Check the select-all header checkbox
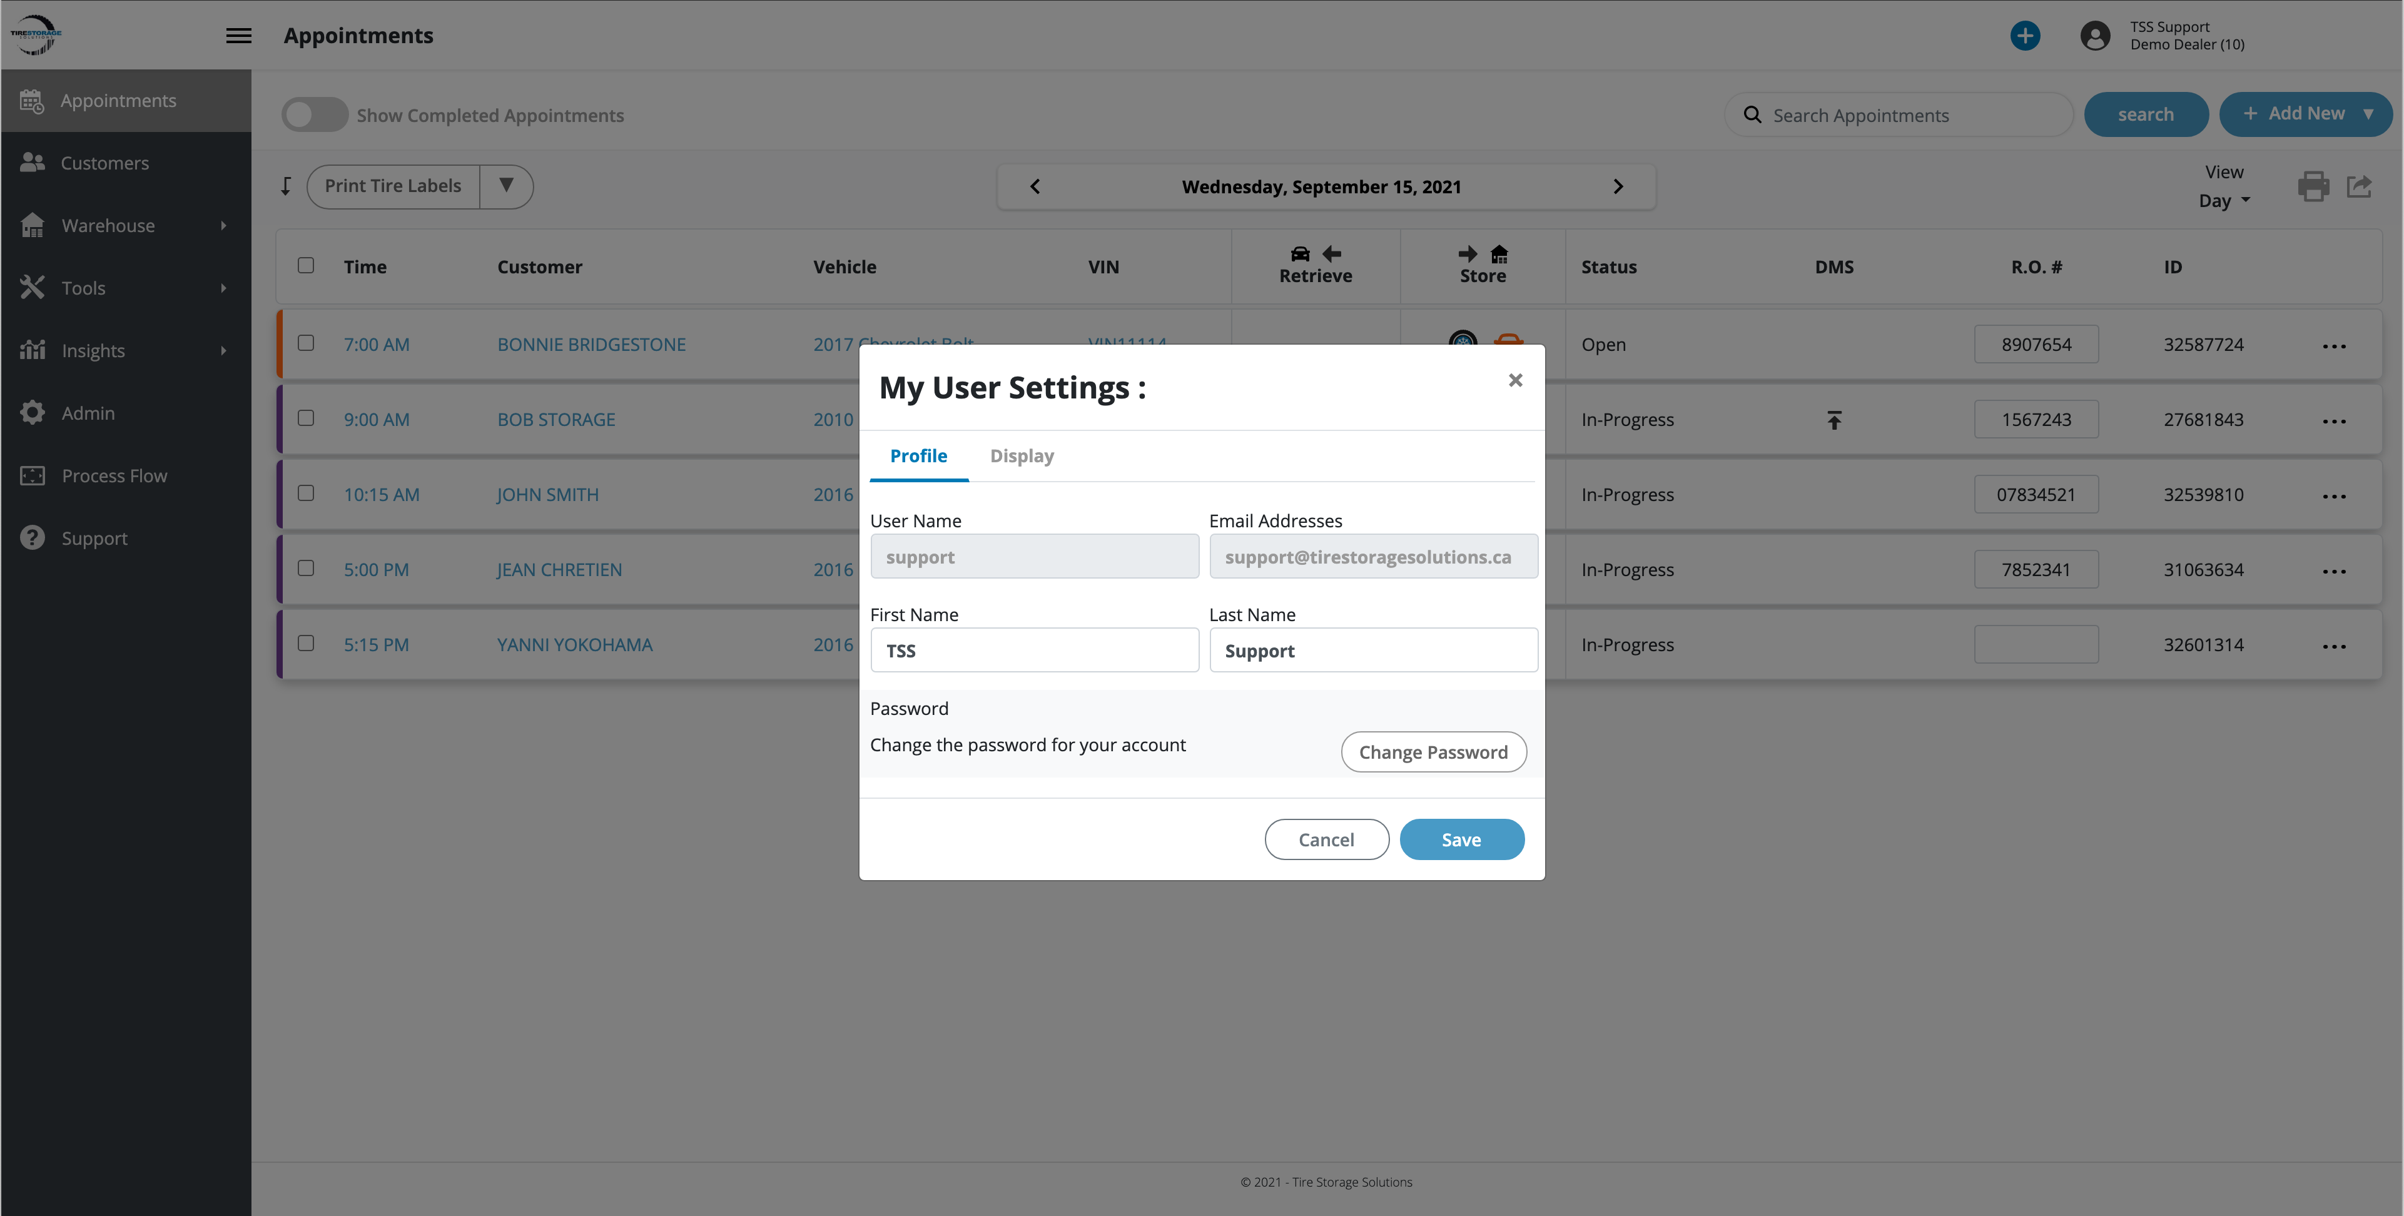 (x=306, y=266)
